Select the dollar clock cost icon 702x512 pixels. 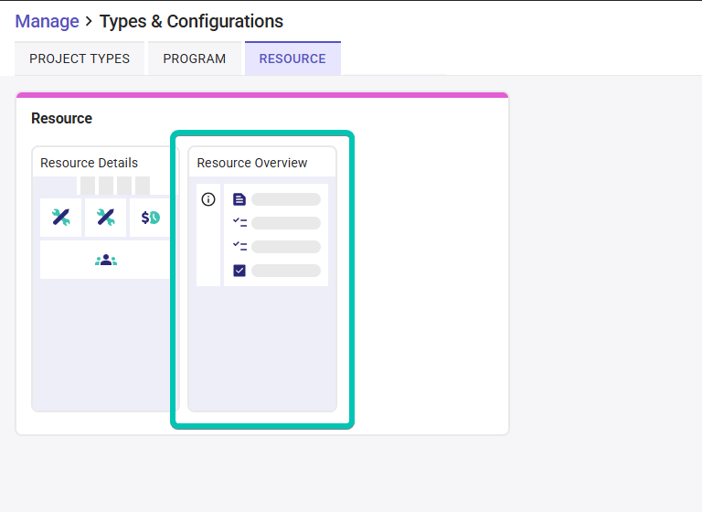tap(151, 218)
